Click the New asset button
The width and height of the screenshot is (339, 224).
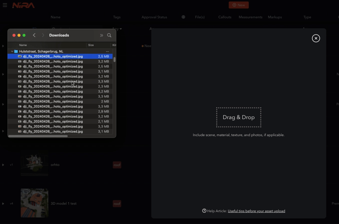[239, 5]
